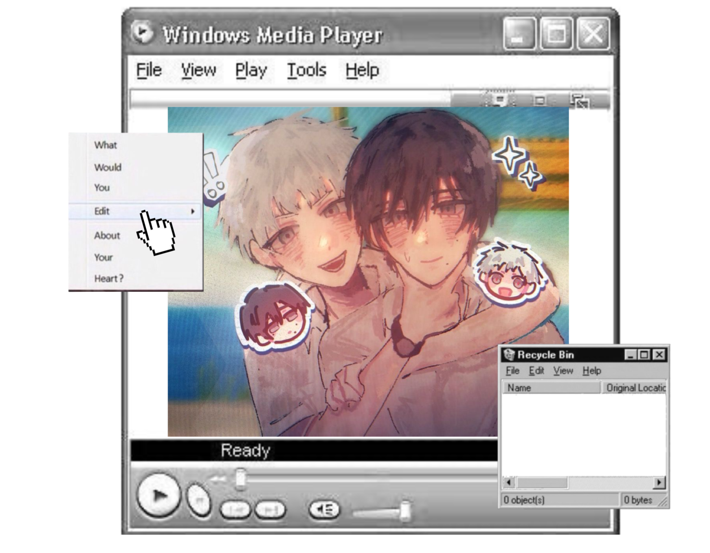Click the Name column header
Viewport: 710px width, 553px height.
click(551, 388)
